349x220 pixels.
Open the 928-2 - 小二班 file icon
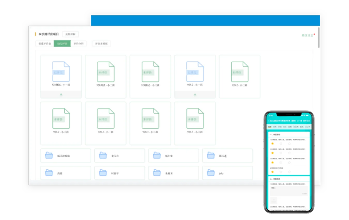click(240, 72)
